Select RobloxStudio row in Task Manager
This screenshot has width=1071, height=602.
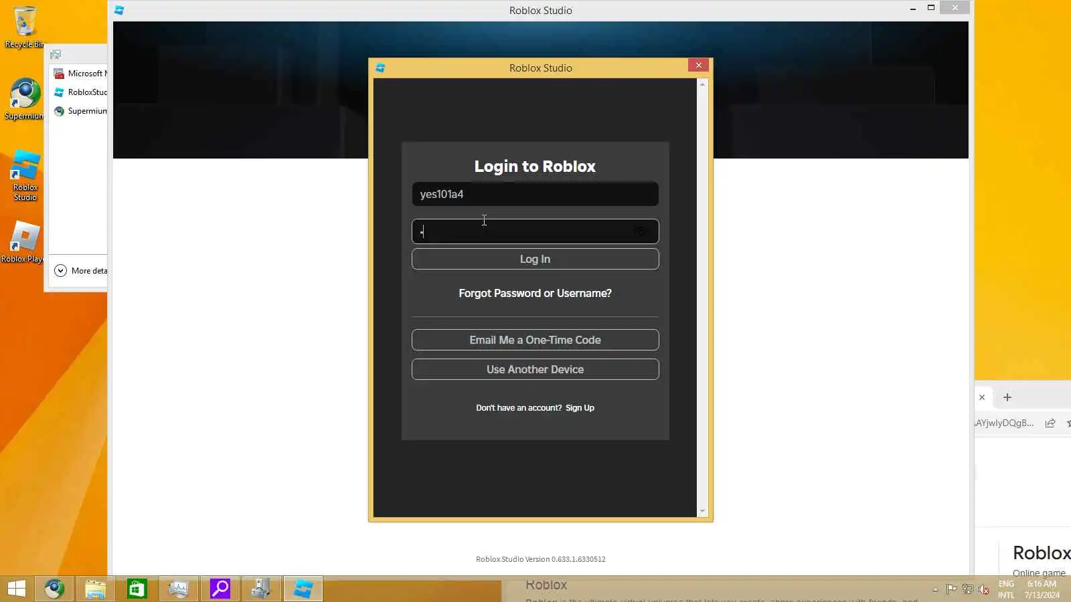tap(78, 92)
